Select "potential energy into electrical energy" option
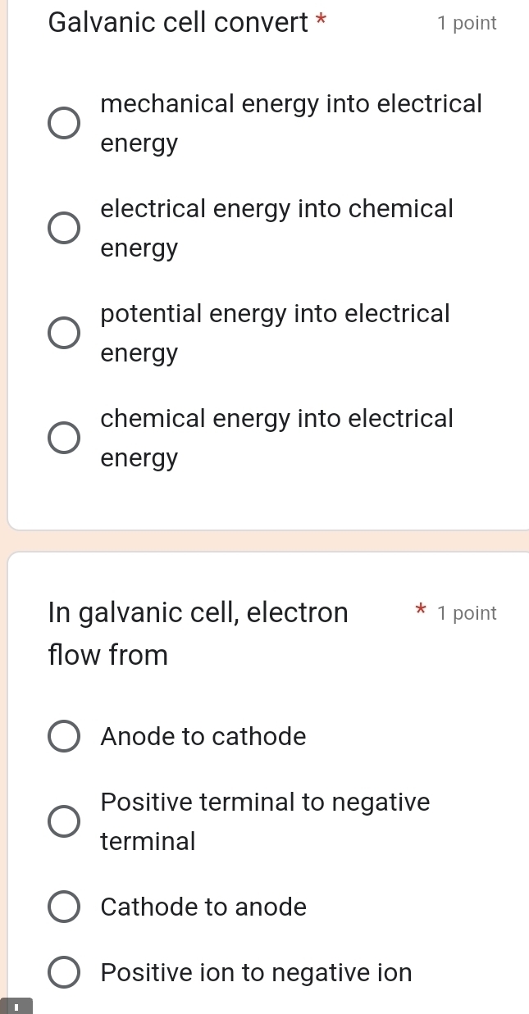This screenshot has height=1014, width=529. click(63, 332)
